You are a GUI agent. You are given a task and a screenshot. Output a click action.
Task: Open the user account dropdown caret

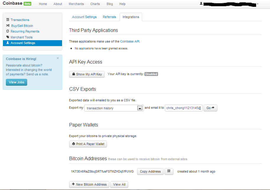tap(258, 4)
